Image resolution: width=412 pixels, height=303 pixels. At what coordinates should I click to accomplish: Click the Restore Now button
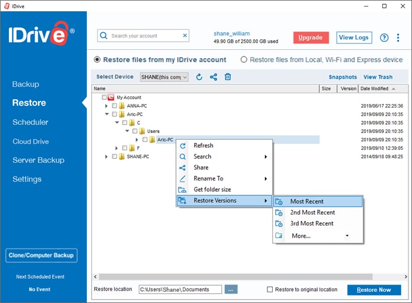click(374, 290)
